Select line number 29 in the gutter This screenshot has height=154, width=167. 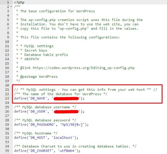[7, 124]
